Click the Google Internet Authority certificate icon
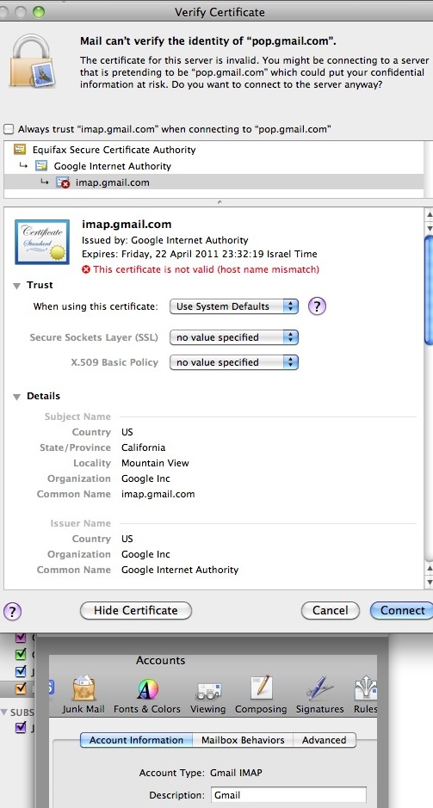Image resolution: width=433 pixels, height=808 pixels. 41,166
